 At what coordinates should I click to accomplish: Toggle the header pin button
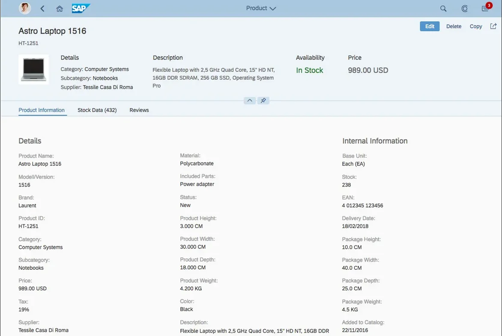(x=263, y=100)
